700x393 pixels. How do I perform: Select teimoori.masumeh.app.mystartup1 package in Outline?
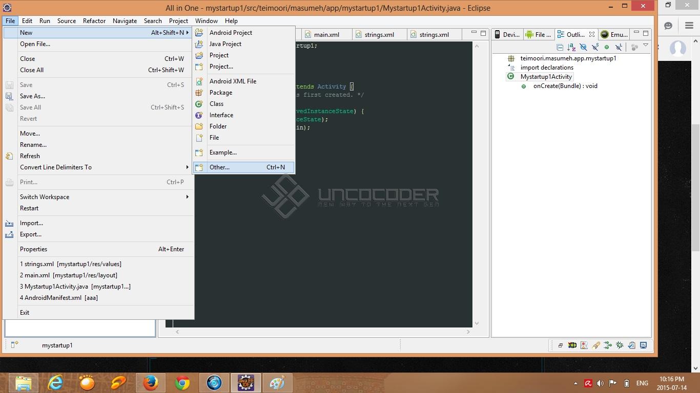[568, 58]
